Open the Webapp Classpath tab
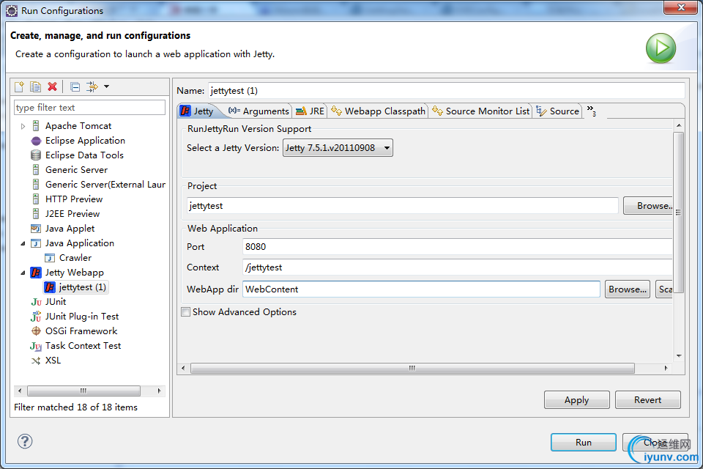The height and width of the screenshot is (469, 703). pyautogui.click(x=378, y=111)
